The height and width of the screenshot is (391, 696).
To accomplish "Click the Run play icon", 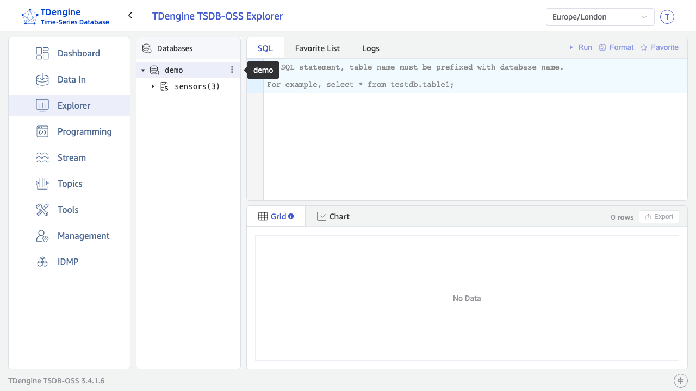I will (571, 47).
